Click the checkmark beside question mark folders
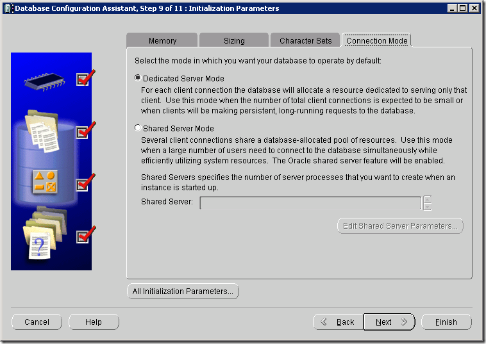The height and width of the screenshot is (344, 486). click(85, 234)
